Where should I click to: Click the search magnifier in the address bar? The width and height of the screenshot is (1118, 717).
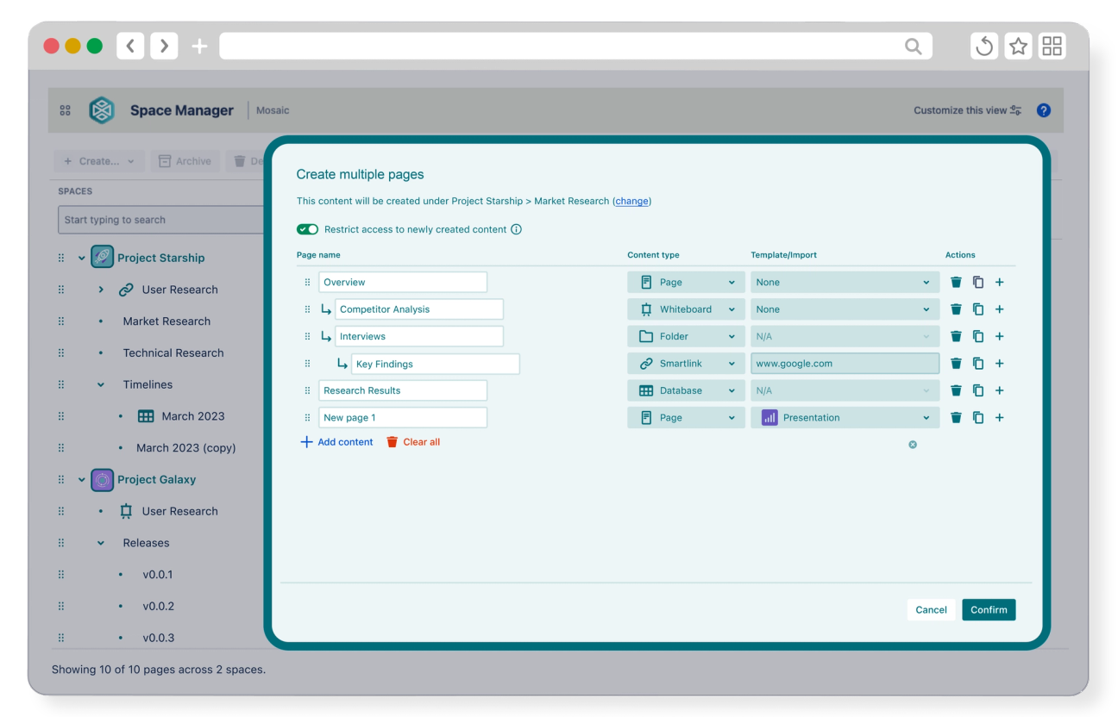pyautogui.click(x=913, y=46)
